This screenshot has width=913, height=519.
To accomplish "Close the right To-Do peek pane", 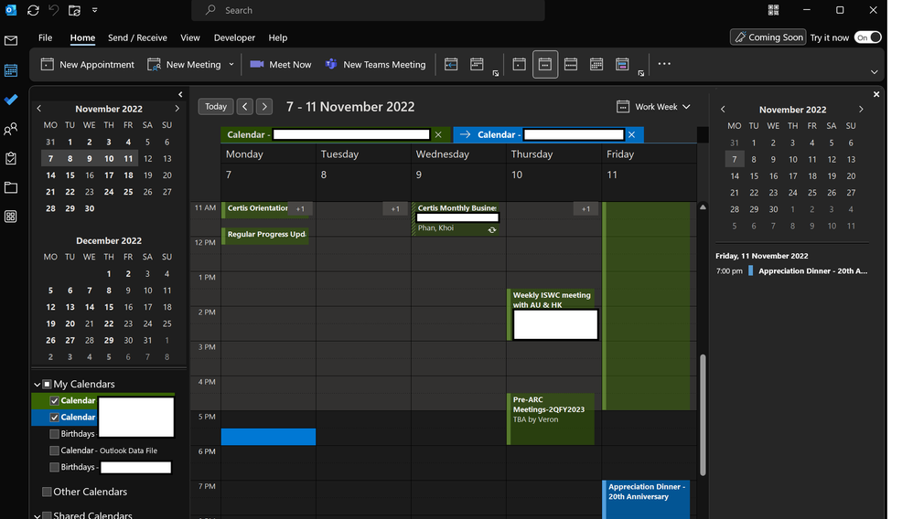I will 876,94.
